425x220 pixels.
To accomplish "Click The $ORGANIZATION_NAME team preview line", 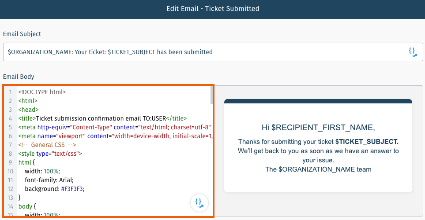I will click(x=318, y=169).
